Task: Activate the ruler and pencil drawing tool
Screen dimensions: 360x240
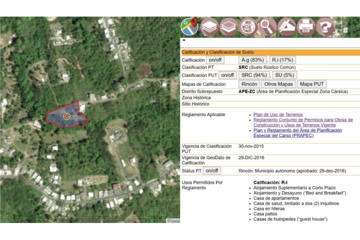Action: (287, 26)
